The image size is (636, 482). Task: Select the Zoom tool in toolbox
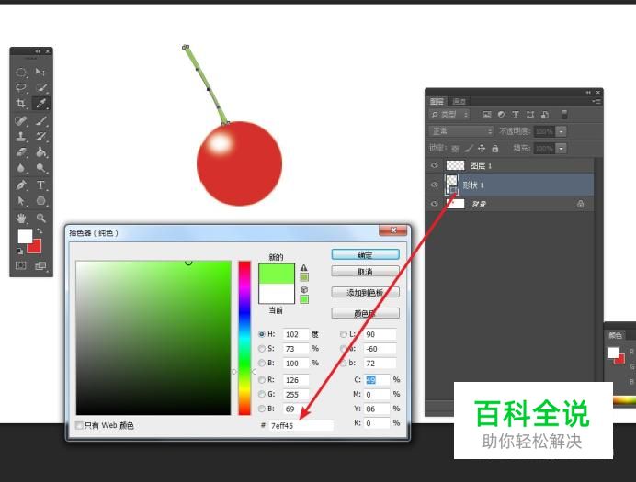40,219
